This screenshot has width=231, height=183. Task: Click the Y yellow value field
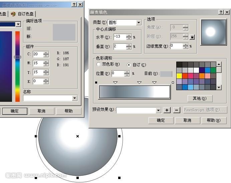(38, 72)
